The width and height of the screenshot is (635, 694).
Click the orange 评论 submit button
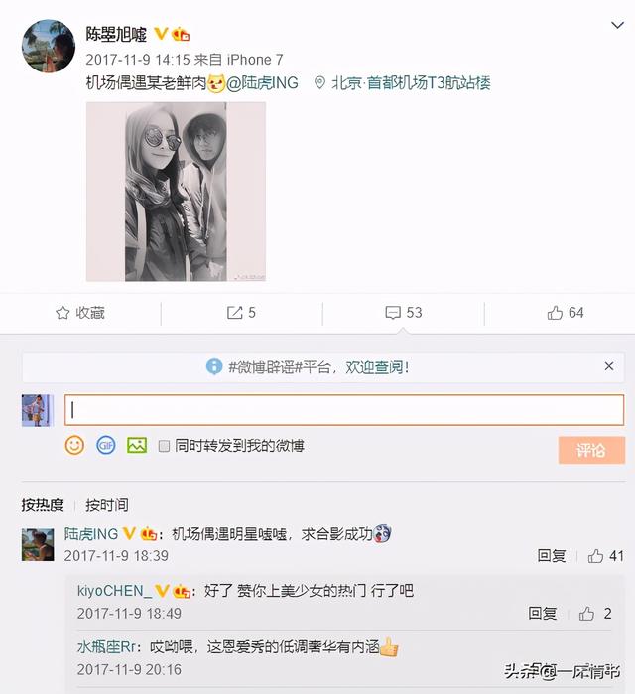[x=591, y=450]
